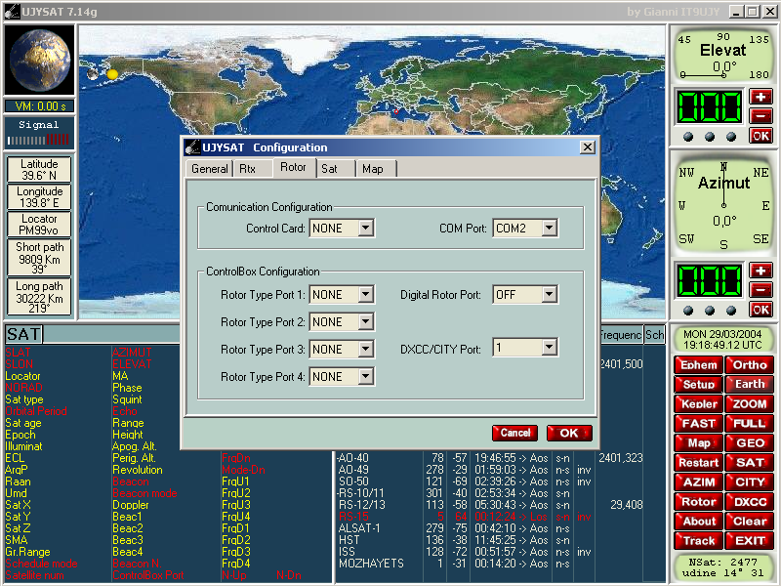Click Cancel in the Configuration dialog

point(514,433)
